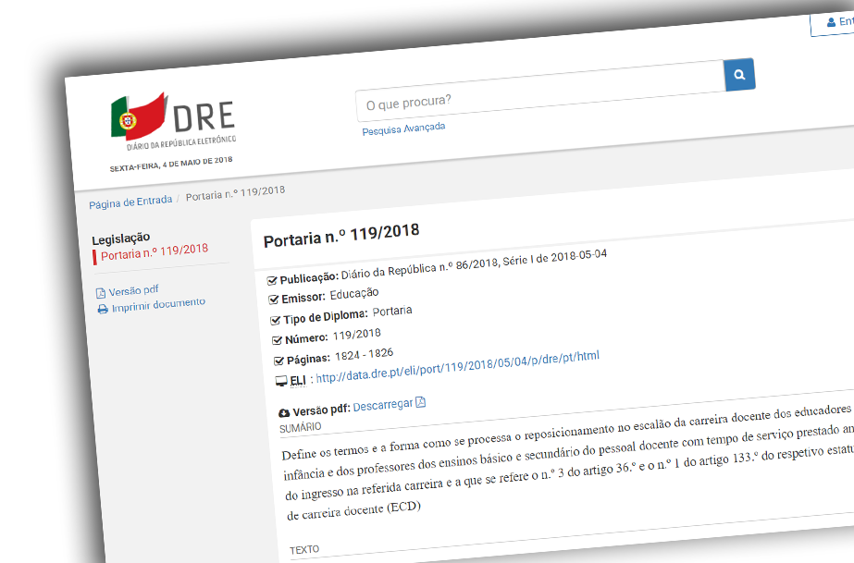Screen dimensions: 854x563
Task: Toggle the checkbox beside Tipo de Diploma
Action: pyautogui.click(x=276, y=320)
